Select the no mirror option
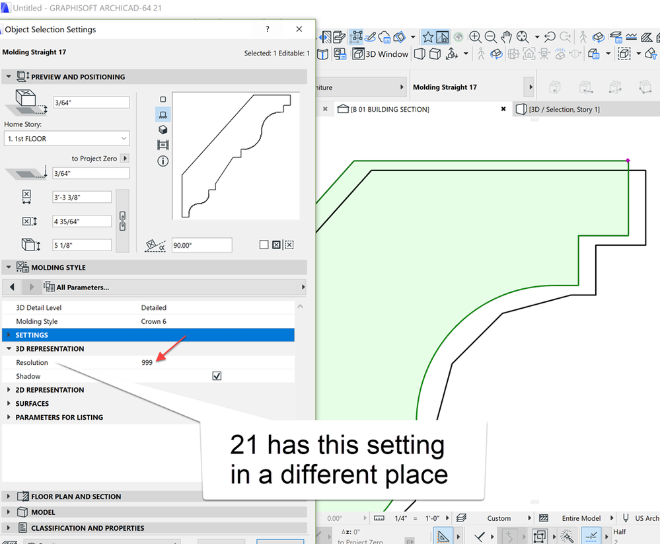Screen dimensions: 660x544 [264, 245]
